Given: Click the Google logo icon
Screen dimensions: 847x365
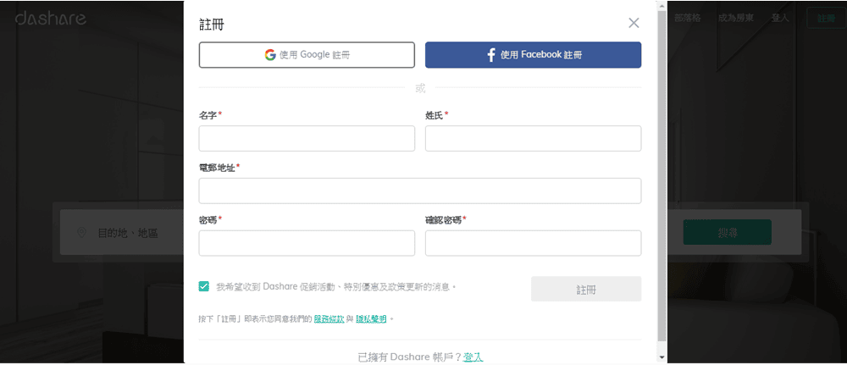Looking at the screenshot, I should coord(270,55).
